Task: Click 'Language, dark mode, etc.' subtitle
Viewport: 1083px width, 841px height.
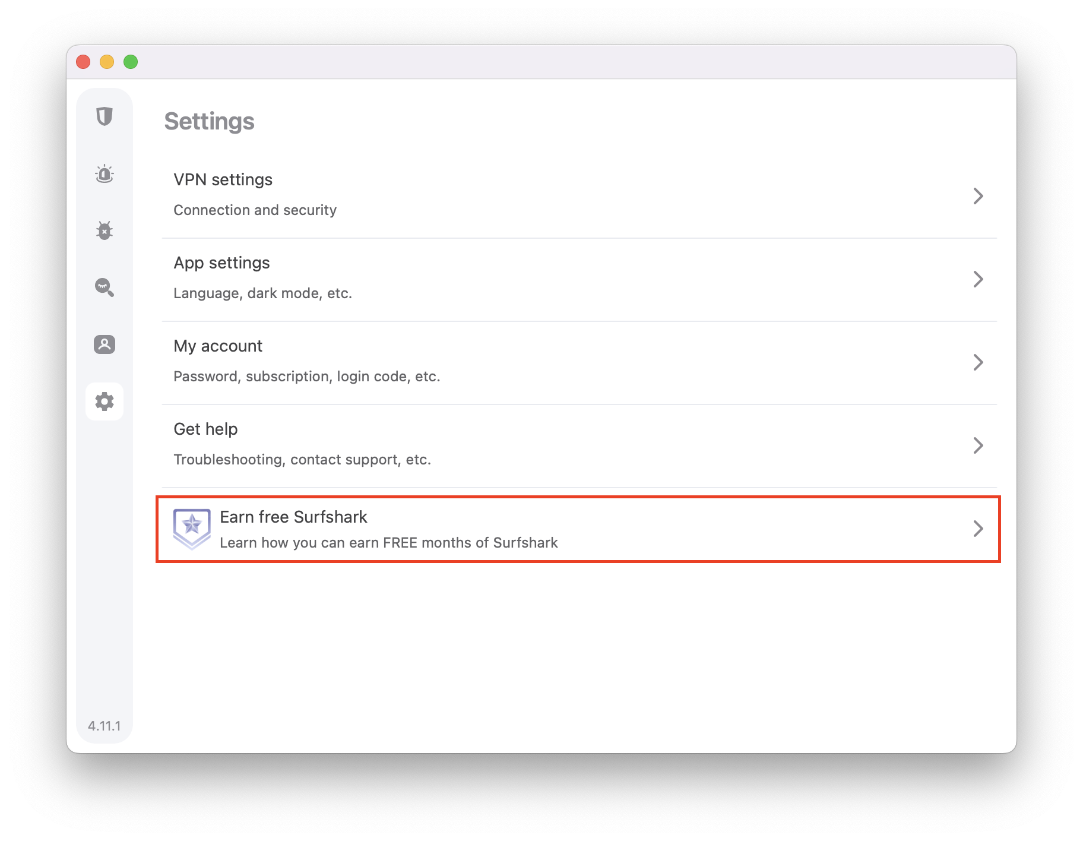Action: pyautogui.click(x=262, y=293)
